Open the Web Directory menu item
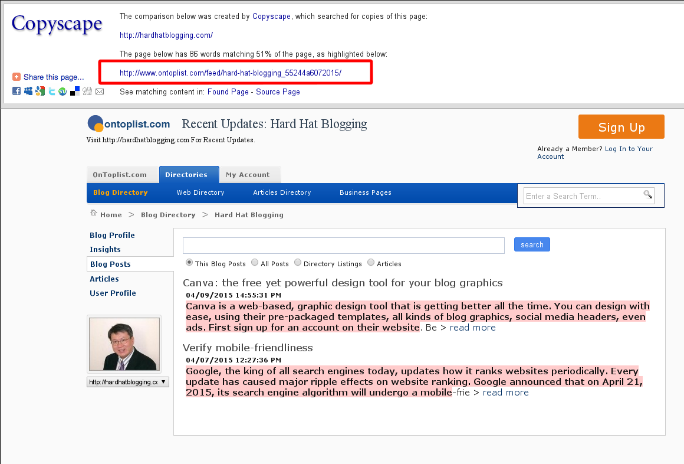This screenshot has width=684, height=464. coord(200,192)
